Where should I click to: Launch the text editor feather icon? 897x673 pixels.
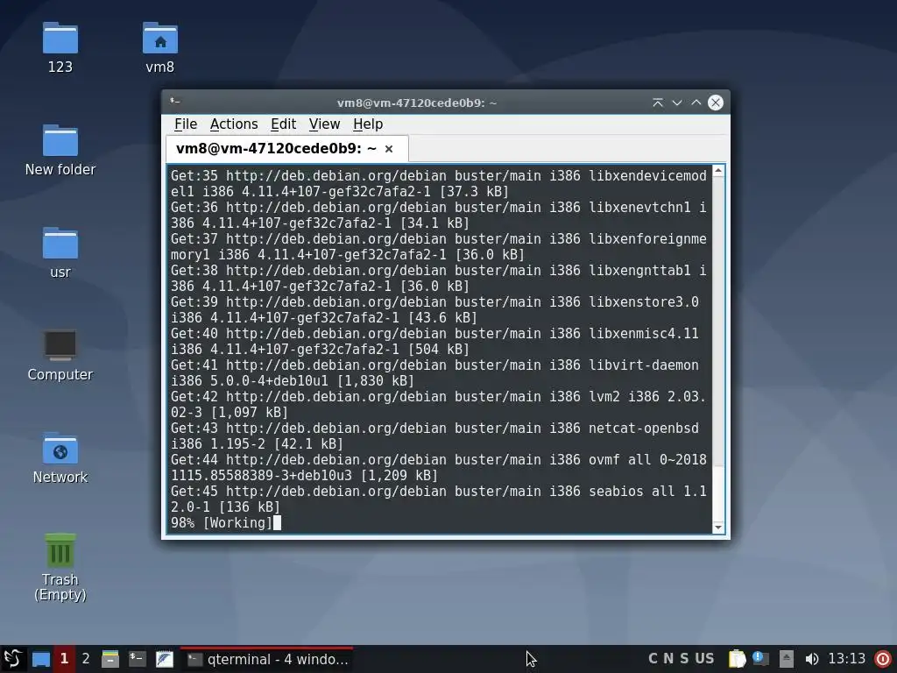164,659
